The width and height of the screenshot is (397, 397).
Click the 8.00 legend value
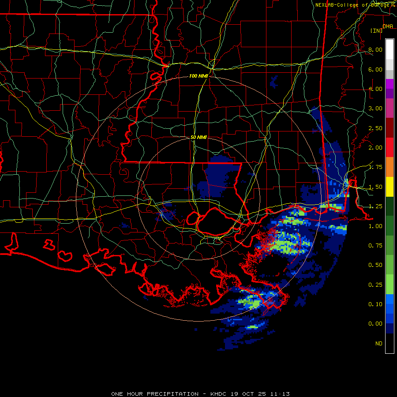[375, 49]
